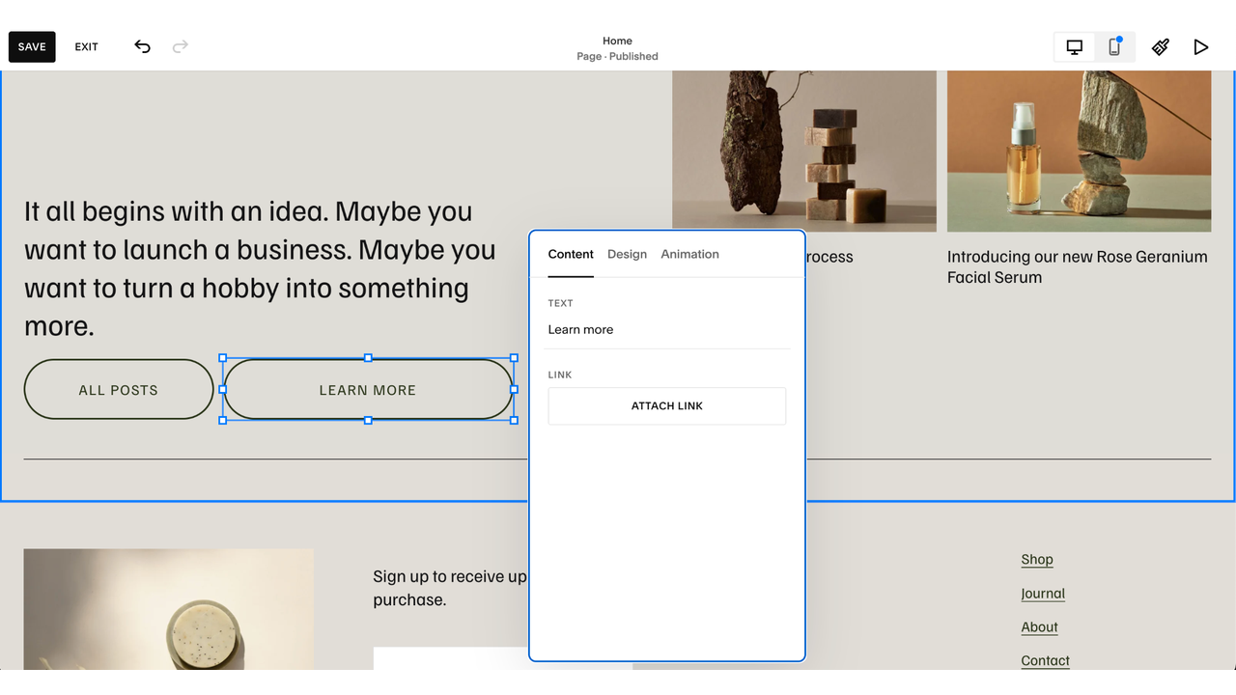Click the 'It all begins with an idea' paragraph

[260, 268]
